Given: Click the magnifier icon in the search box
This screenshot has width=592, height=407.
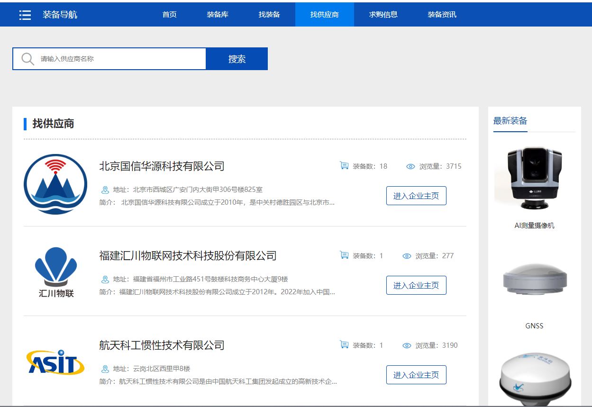Looking at the screenshot, I should (28, 59).
